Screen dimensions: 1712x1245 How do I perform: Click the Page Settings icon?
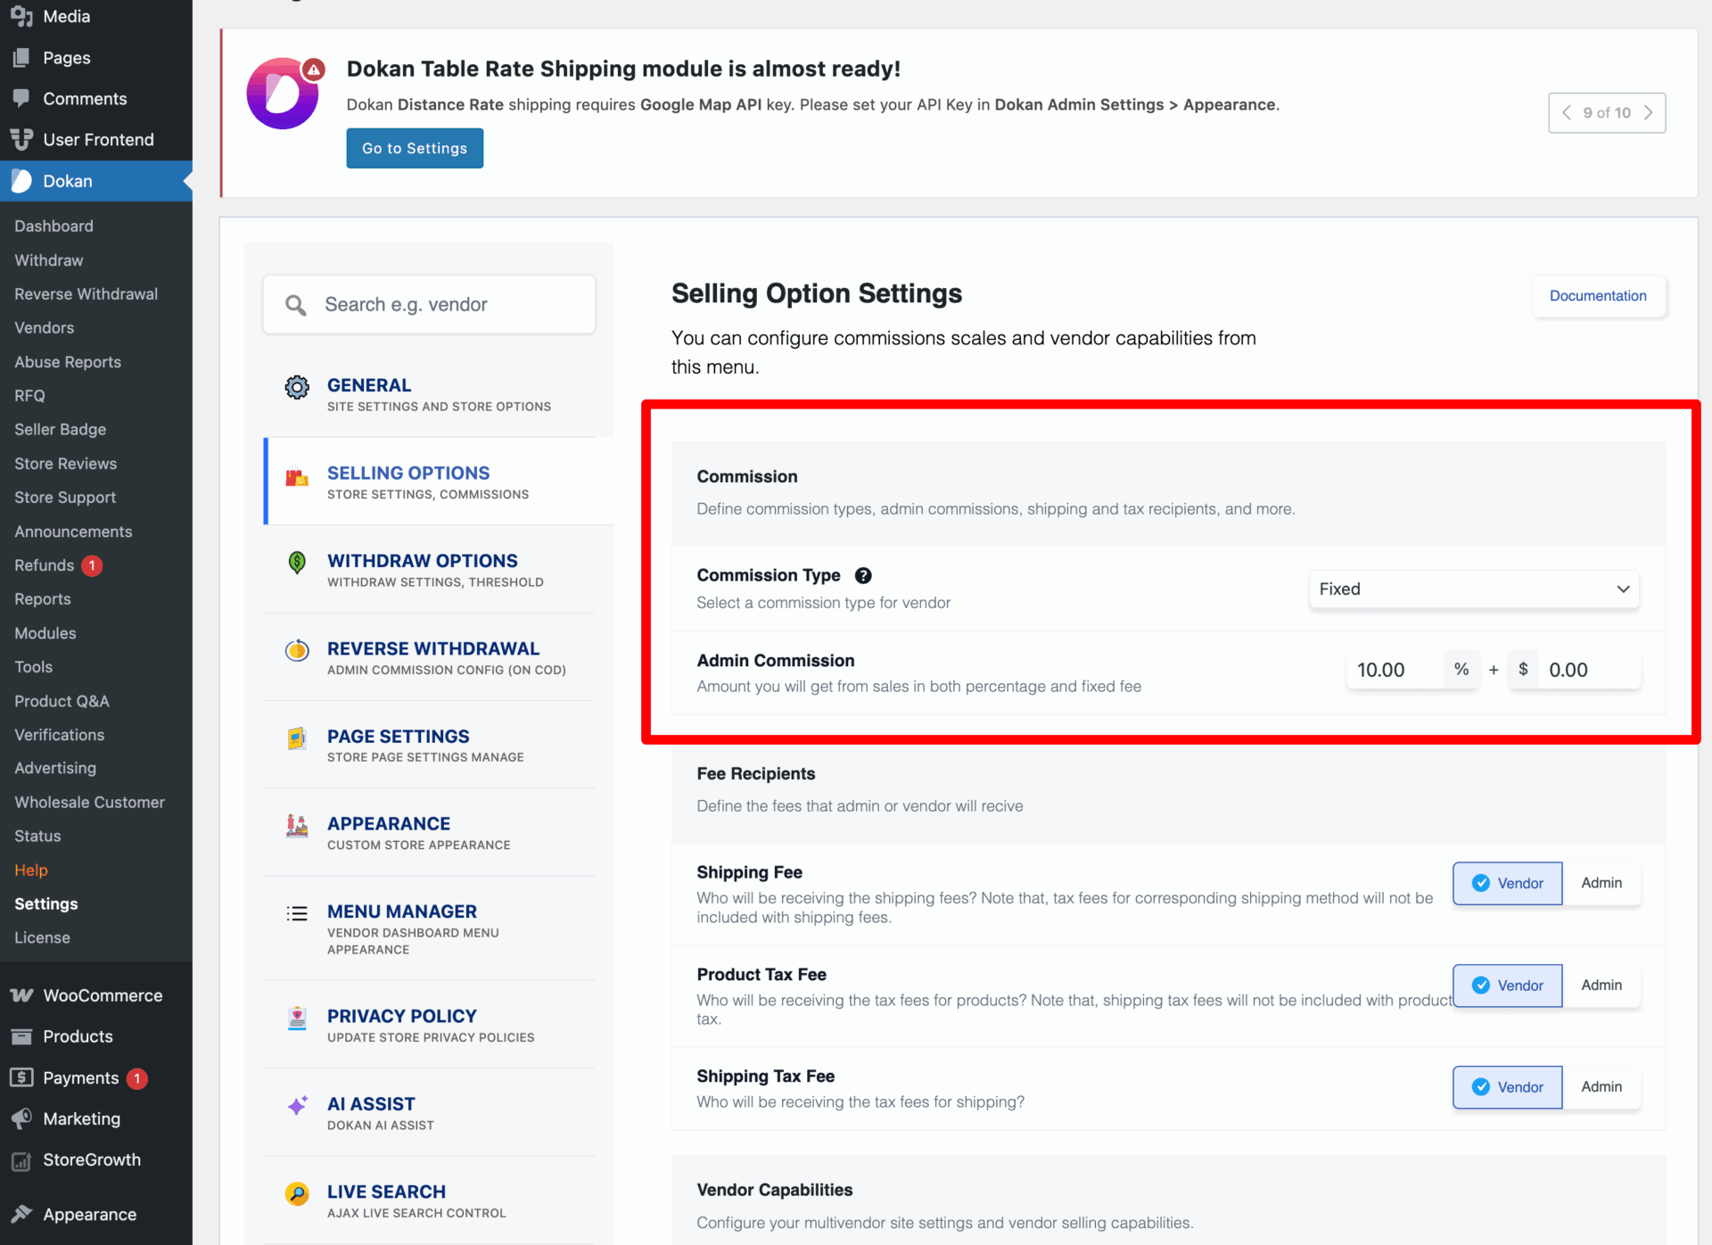(x=297, y=738)
